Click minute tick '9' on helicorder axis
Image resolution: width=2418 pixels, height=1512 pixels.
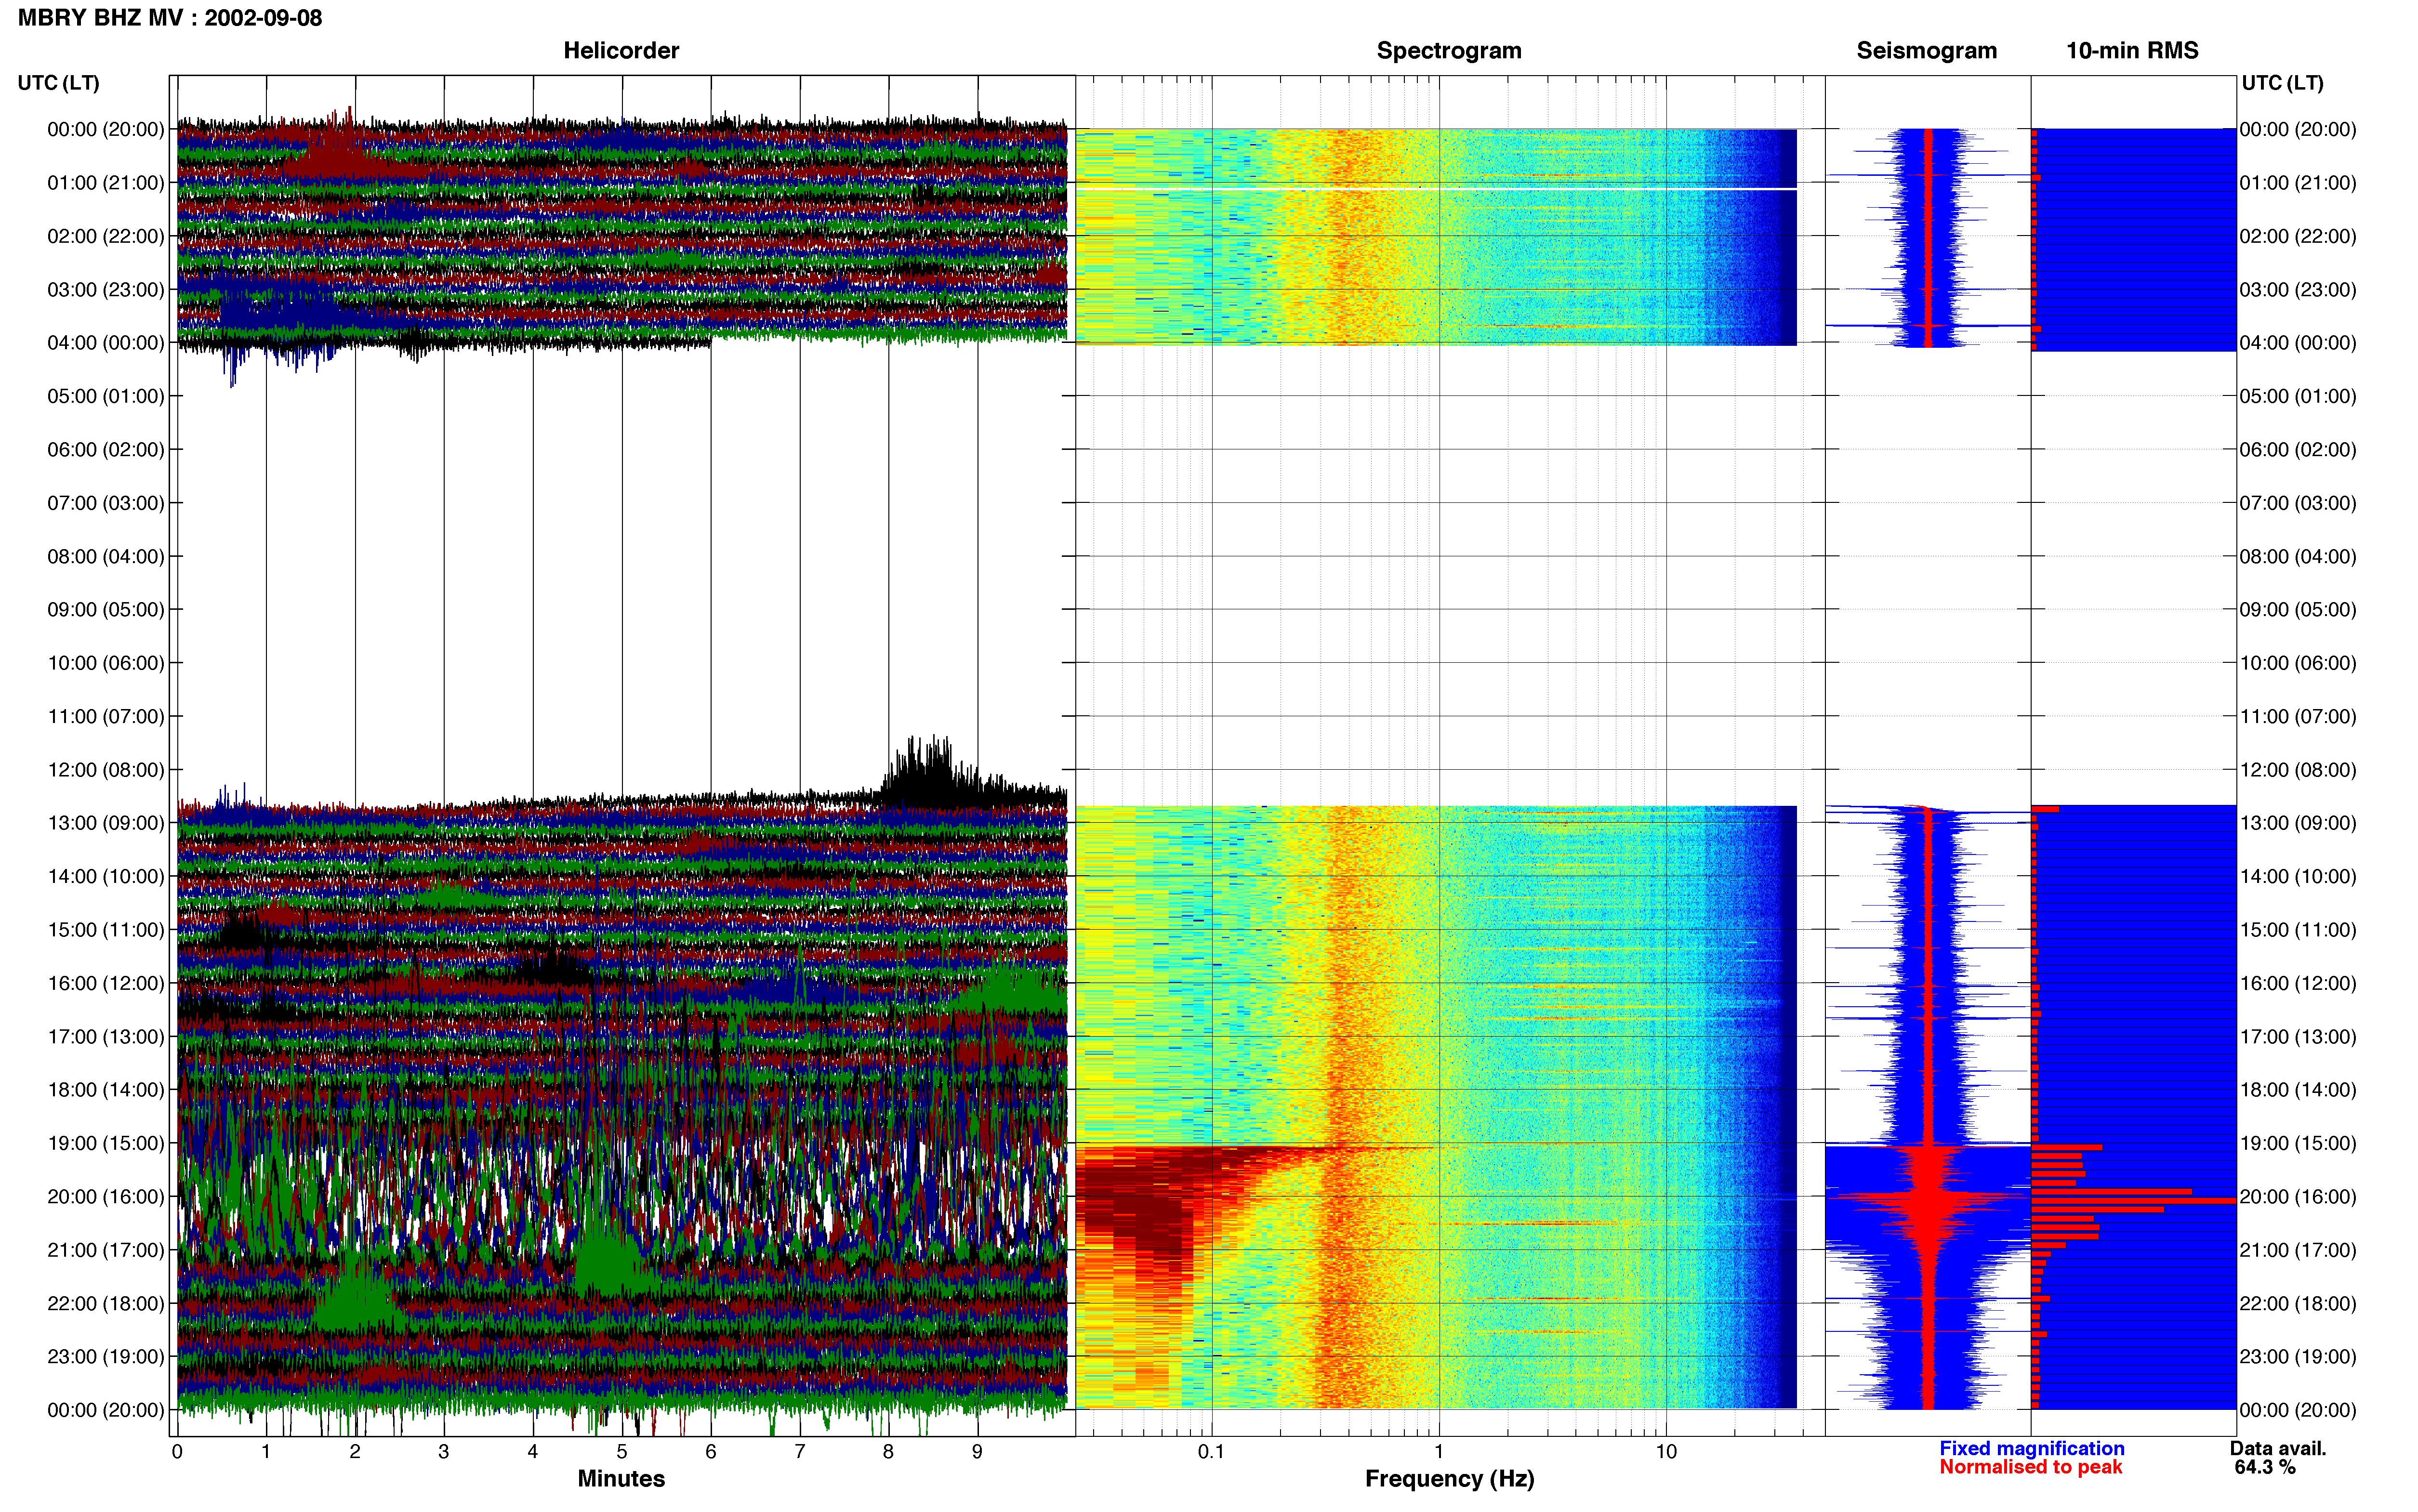(977, 1452)
